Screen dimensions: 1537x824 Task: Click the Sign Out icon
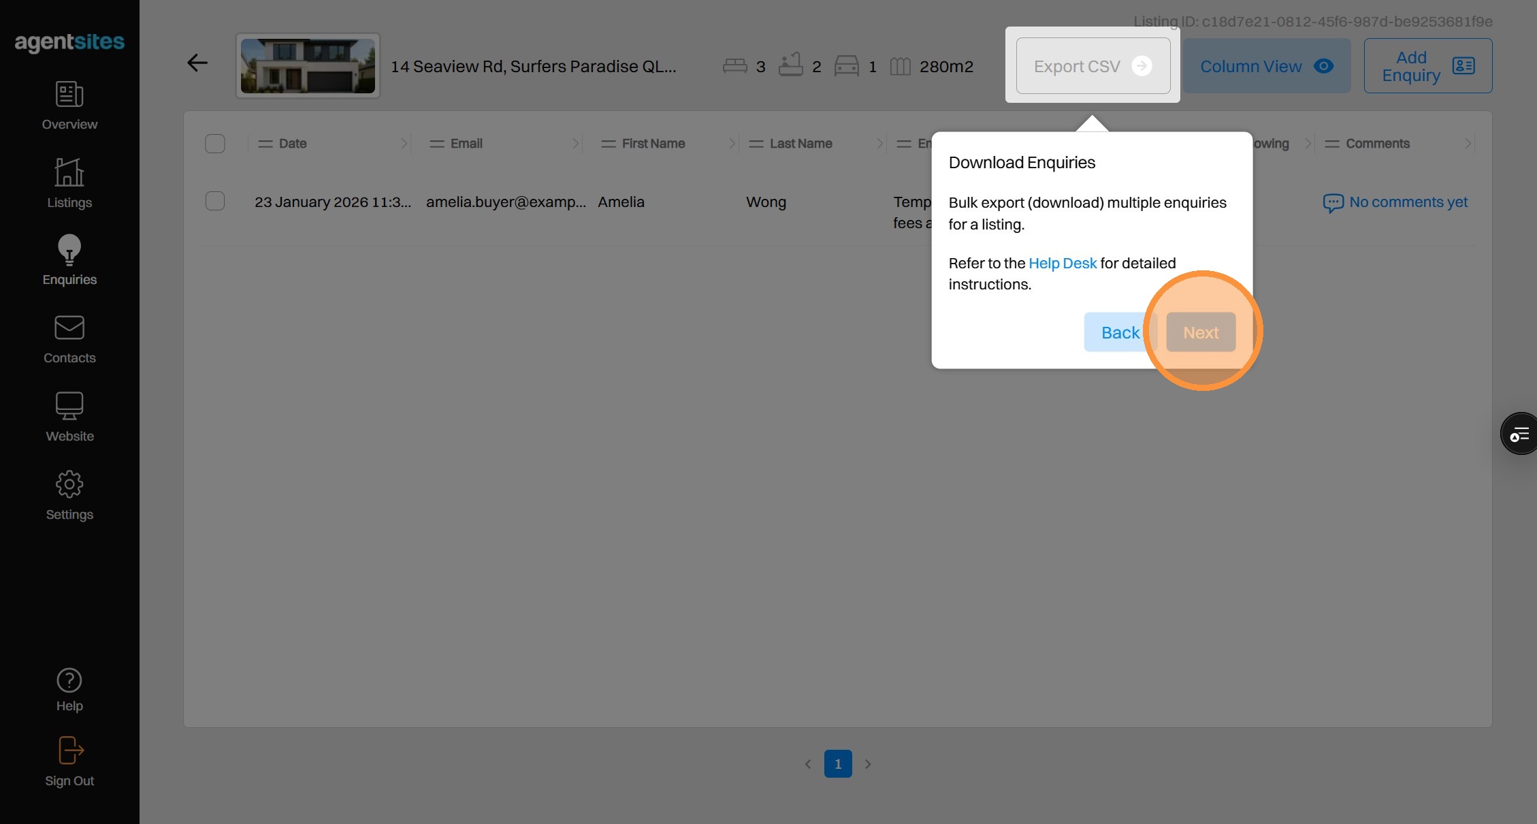click(x=70, y=750)
